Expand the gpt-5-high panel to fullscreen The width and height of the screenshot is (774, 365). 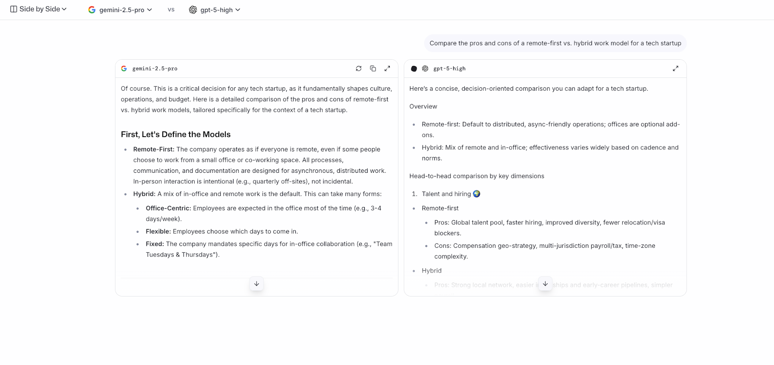pos(675,68)
